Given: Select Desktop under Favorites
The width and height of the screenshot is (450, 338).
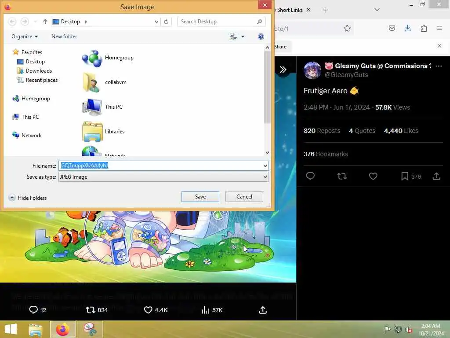Looking at the screenshot, I should [31, 62].
